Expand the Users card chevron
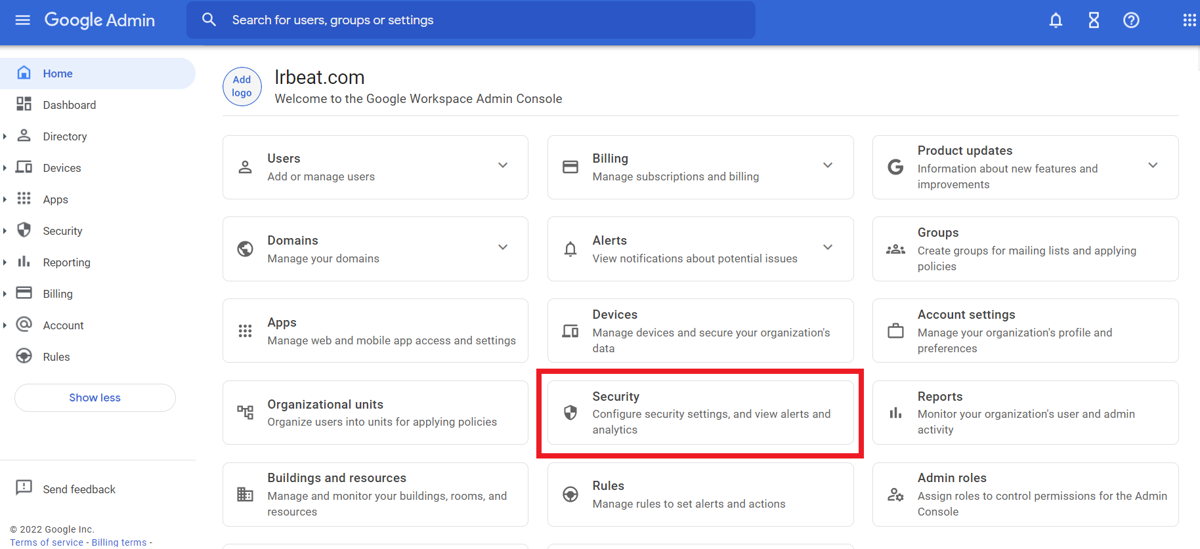Viewport: 1200px width, 549px height. (503, 165)
